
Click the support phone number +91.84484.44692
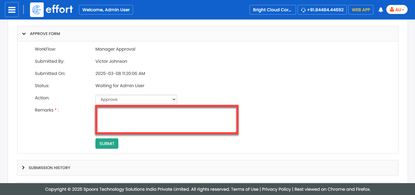[325, 10]
